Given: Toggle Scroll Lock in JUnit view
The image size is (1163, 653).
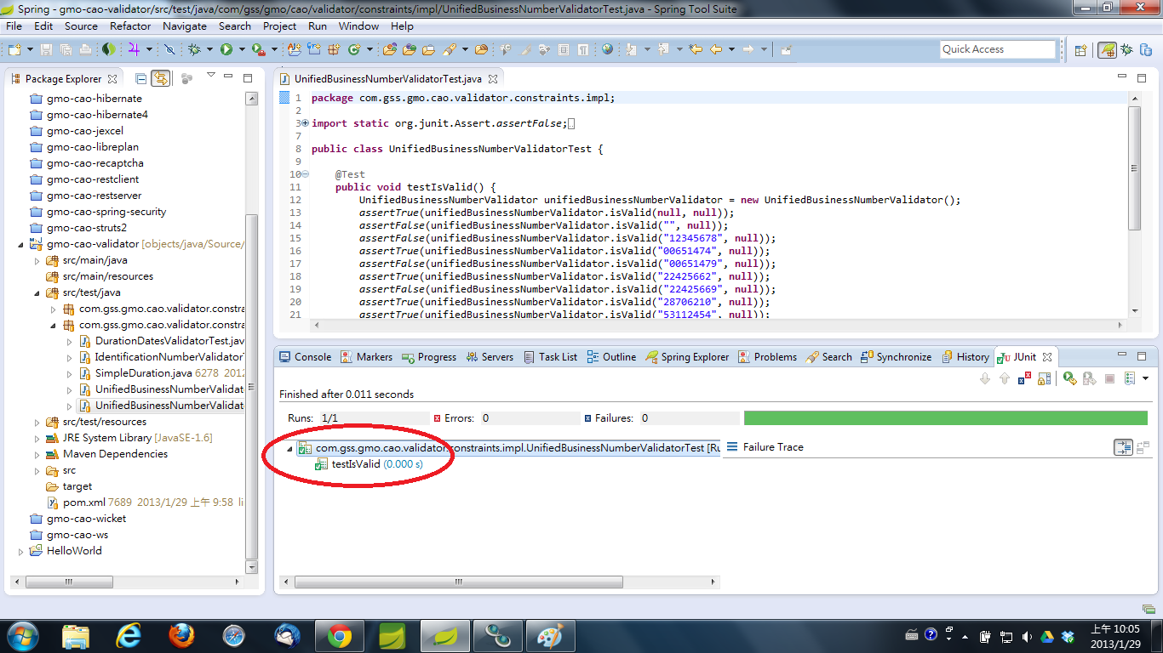Looking at the screenshot, I should [x=1045, y=378].
